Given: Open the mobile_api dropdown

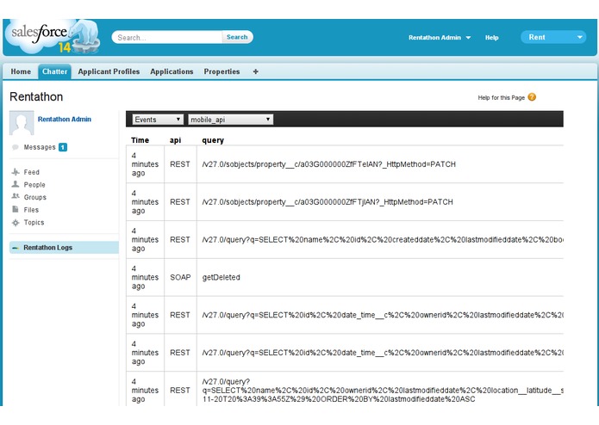Looking at the screenshot, I should coord(230,120).
